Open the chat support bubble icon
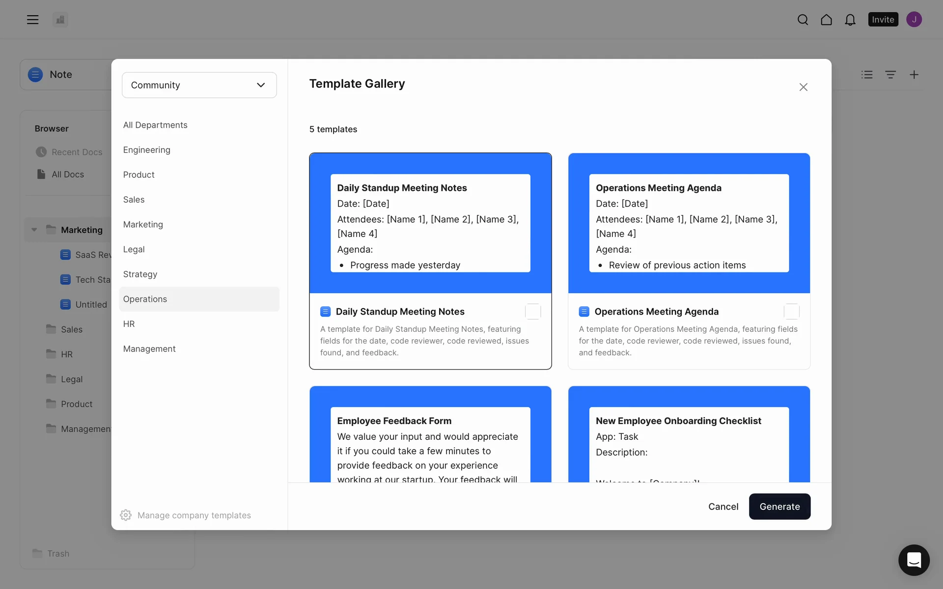The height and width of the screenshot is (589, 943). (x=914, y=560)
